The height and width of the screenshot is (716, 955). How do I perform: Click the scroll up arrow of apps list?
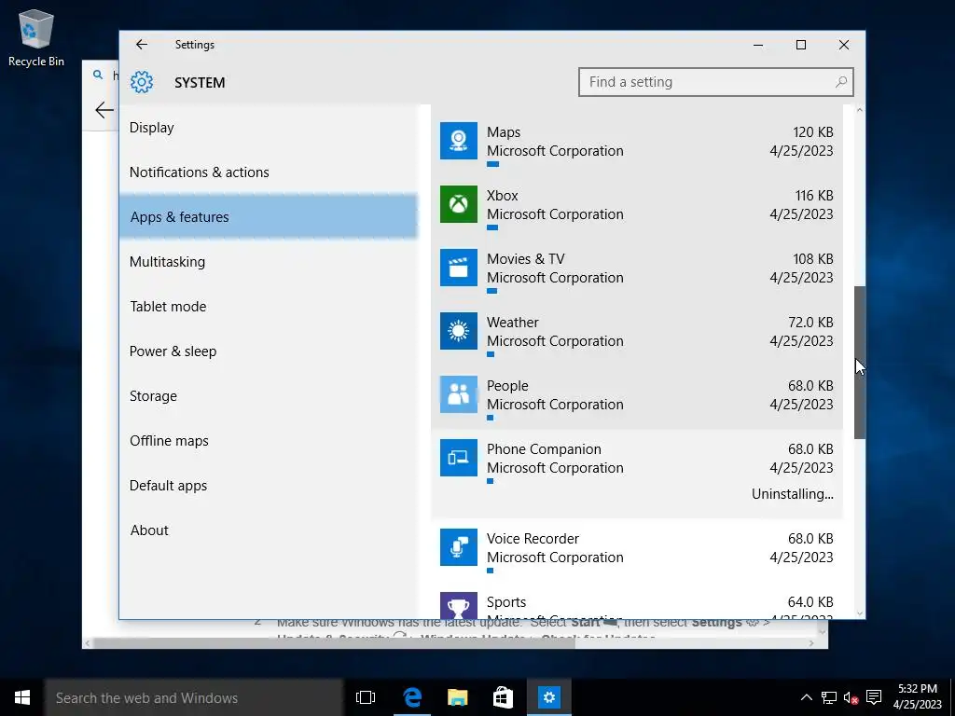pyautogui.click(x=859, y=110)
